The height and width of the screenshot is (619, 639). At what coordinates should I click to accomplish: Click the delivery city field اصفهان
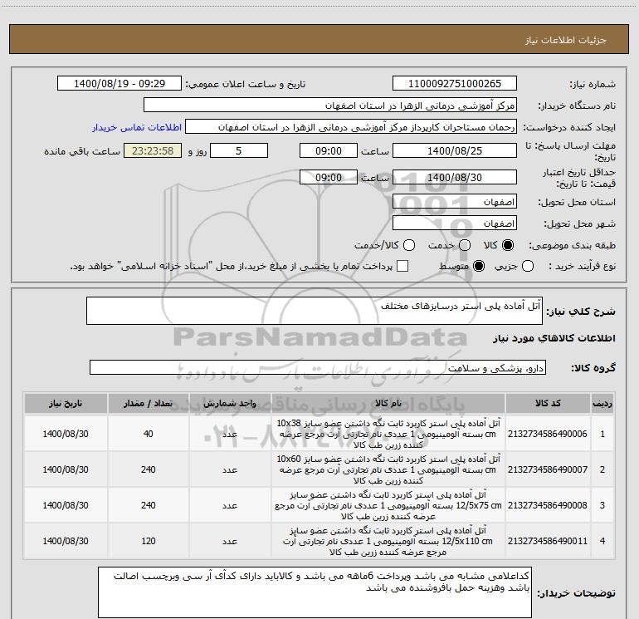tap(455, 224)
